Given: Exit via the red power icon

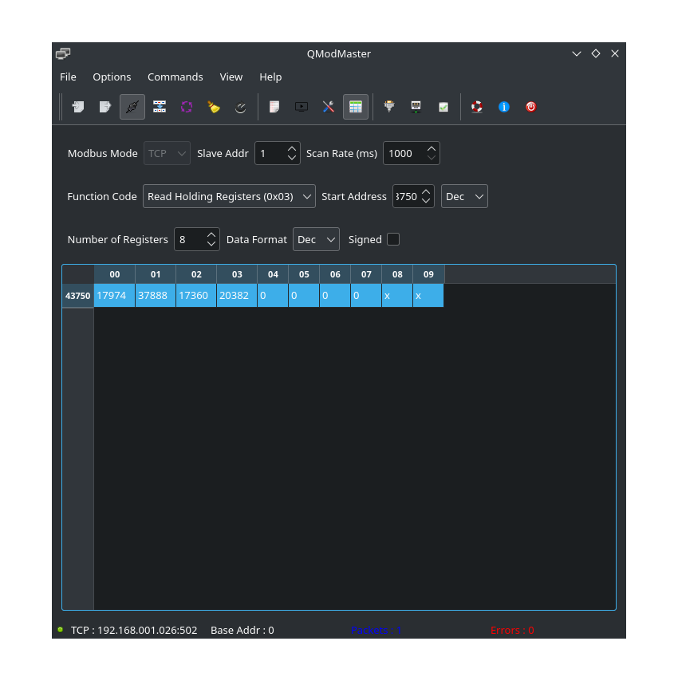Looking at the screenshot, I should pos(530,106).
